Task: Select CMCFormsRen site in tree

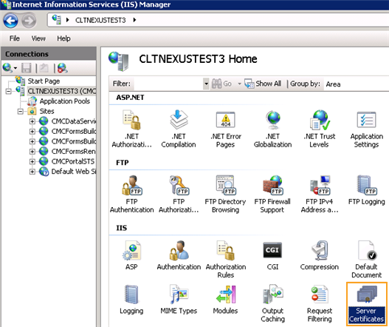Action: [73, 151]
